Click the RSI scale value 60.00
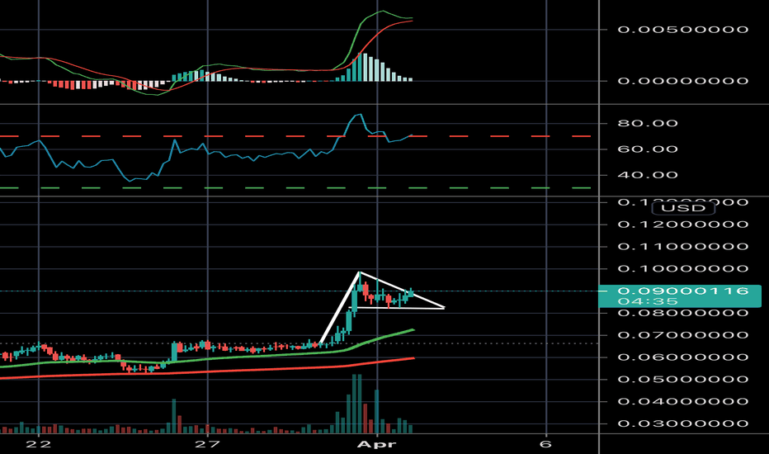This screenshot has width=769, height=454. [x=648, y=149]
